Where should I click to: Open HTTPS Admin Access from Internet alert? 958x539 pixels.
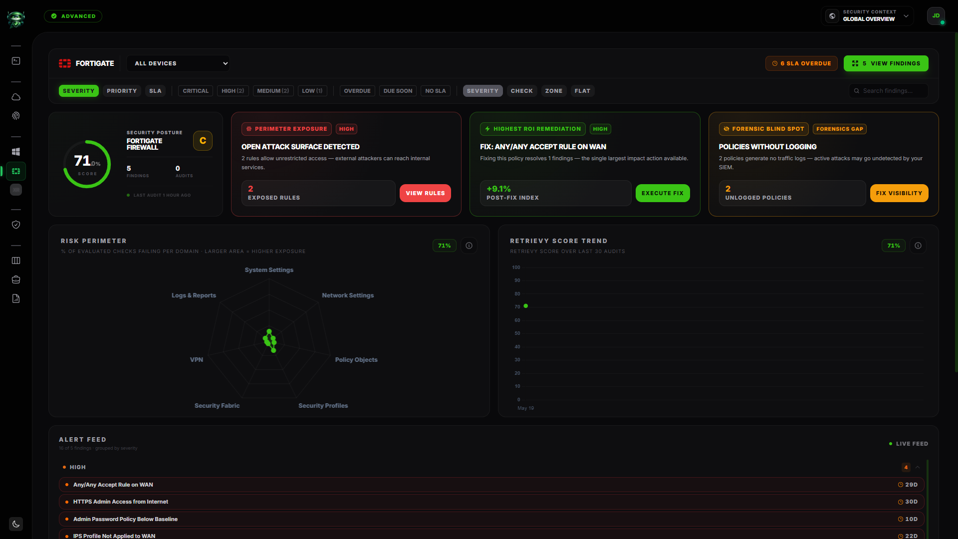click(x=491, y=502)
